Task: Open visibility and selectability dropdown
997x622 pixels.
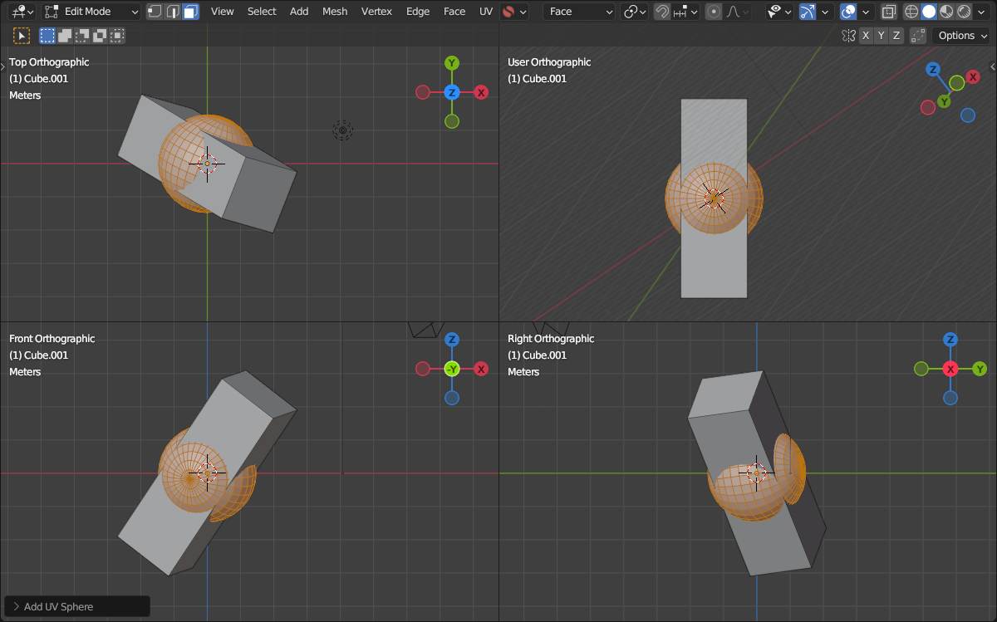Action: pyautogui.click(x=778, y=12)
